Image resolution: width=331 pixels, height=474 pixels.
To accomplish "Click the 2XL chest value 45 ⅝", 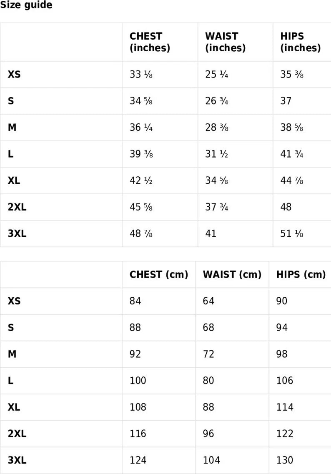I will pos(141,207).
